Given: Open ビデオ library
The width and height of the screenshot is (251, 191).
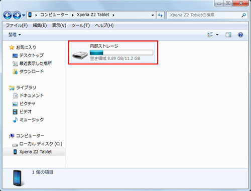Looking at the screenshot, I should 26,111.
